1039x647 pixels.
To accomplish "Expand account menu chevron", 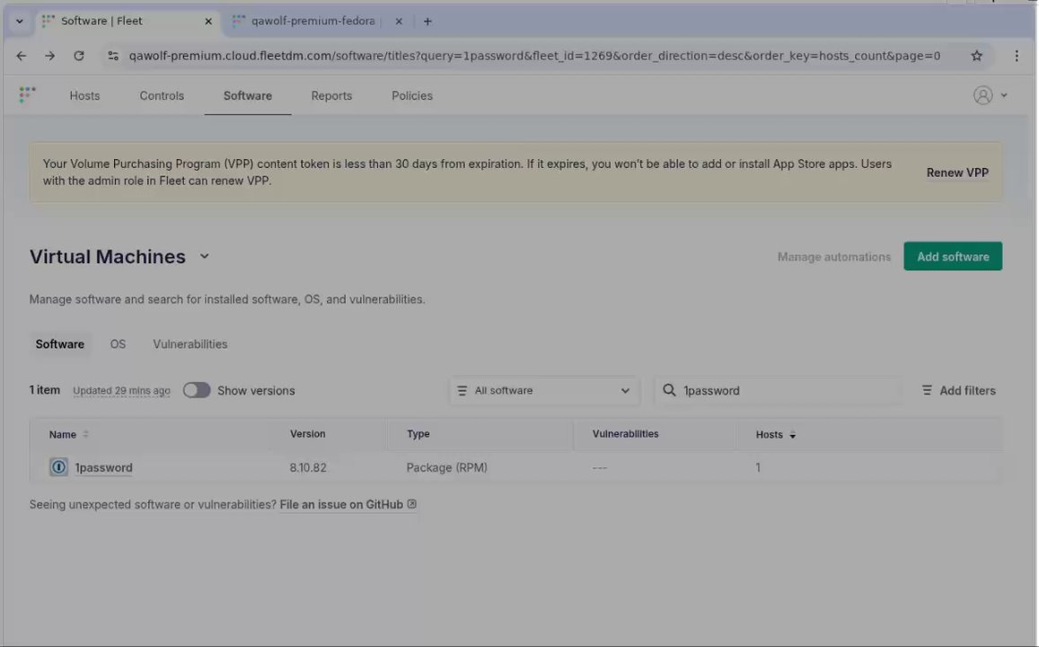I will point(1004,95).
